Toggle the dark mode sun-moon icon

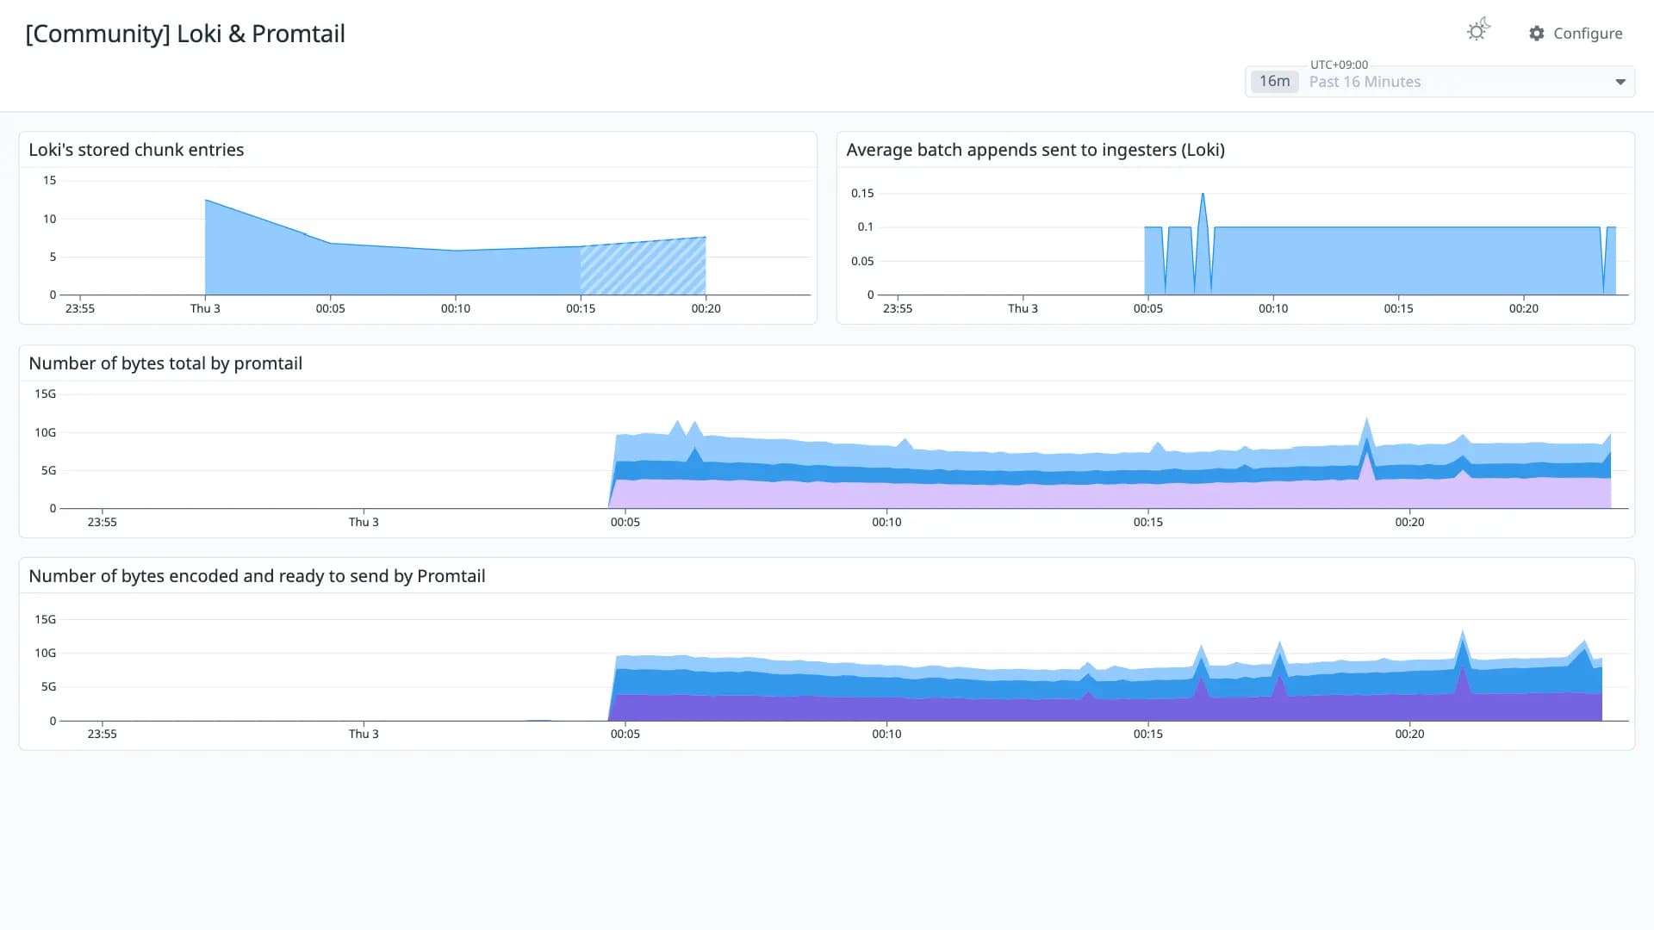[x=1478, y=31]
